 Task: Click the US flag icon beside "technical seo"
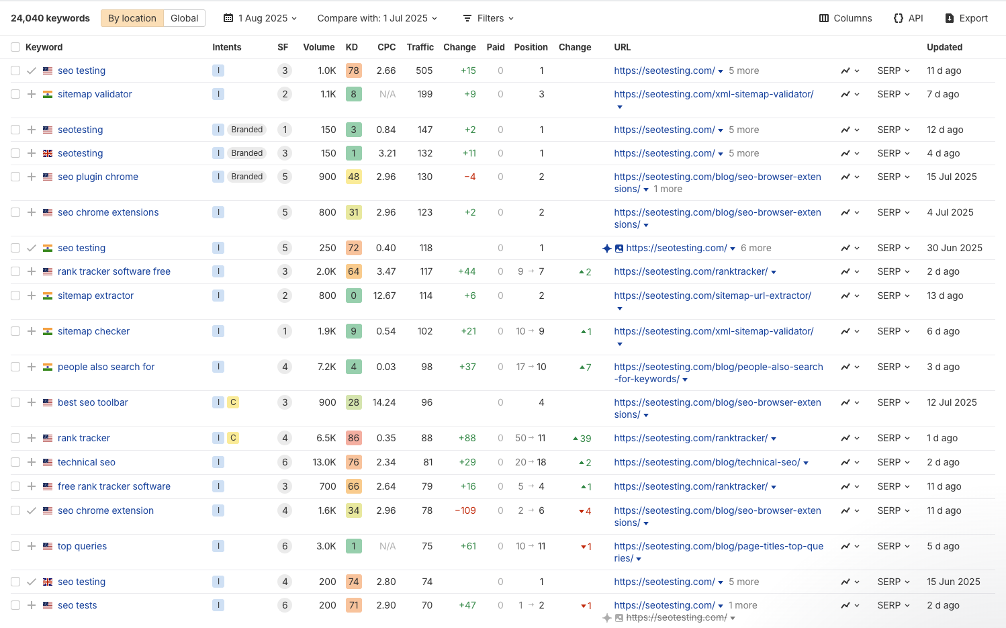(47, 462)
